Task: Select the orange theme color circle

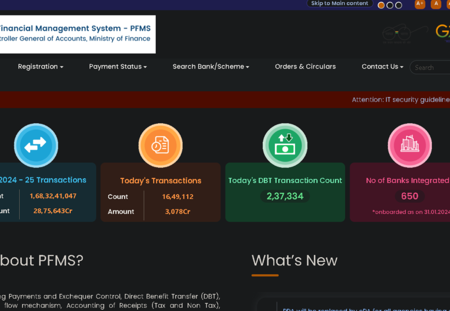Action: click(381, 5)
